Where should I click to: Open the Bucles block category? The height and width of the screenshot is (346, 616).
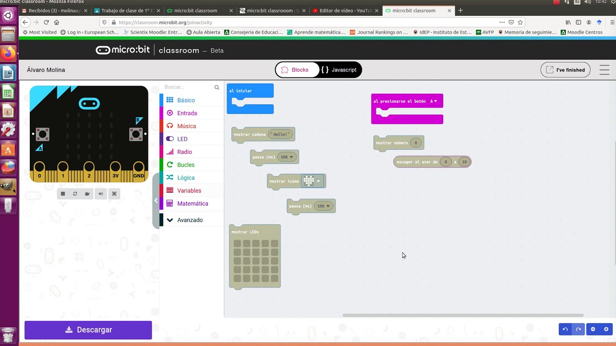click(192, 165)
